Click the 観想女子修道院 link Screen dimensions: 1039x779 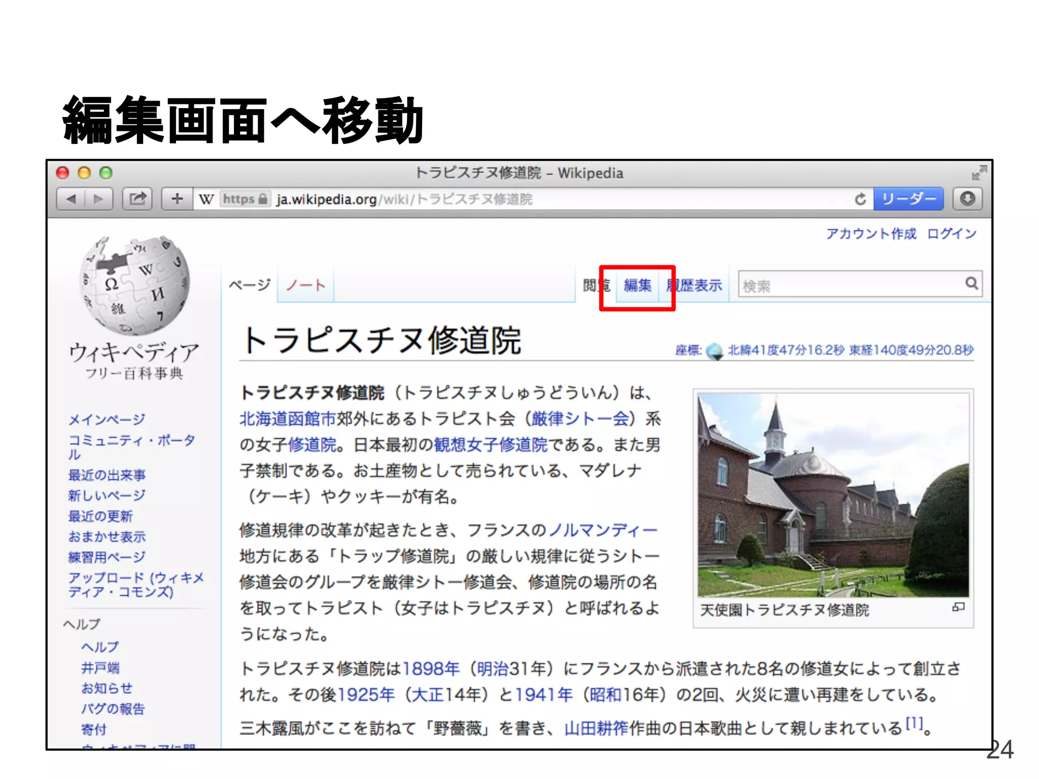[x=491, y=445]
